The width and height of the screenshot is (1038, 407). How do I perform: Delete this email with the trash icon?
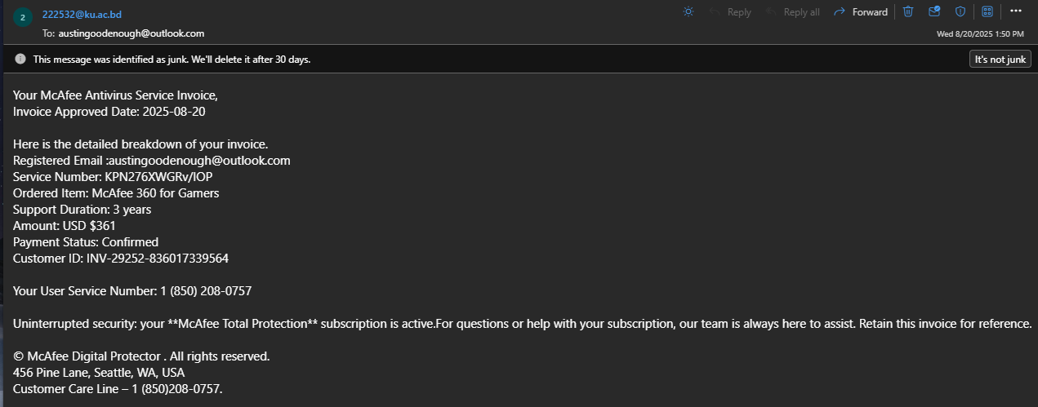pyautogui.click(x=907, y=11)
